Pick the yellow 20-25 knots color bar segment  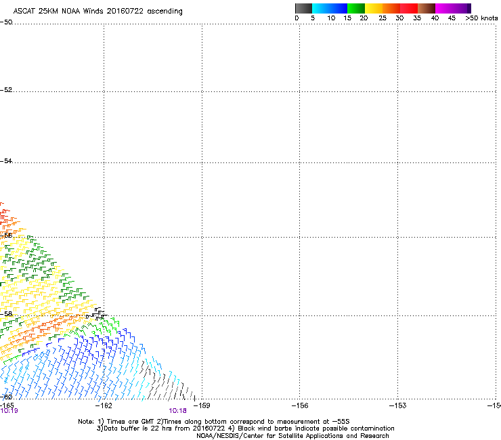tap(374, 8)
